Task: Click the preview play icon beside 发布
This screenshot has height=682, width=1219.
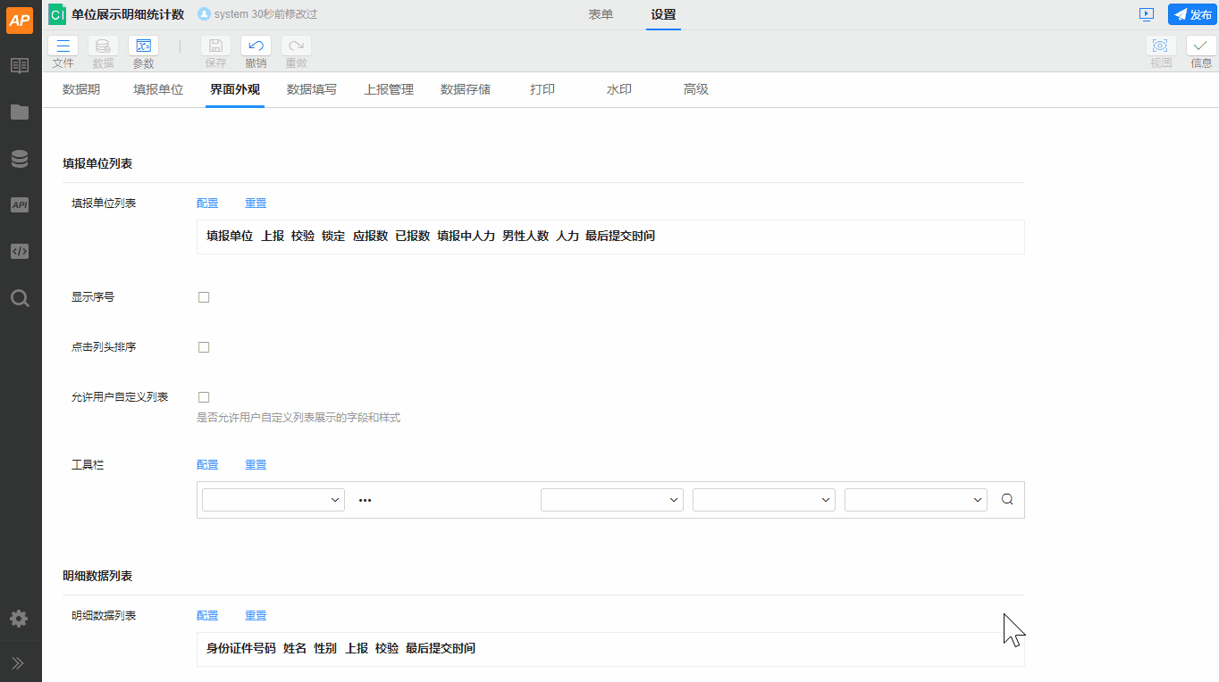Action: [1147, 14]
